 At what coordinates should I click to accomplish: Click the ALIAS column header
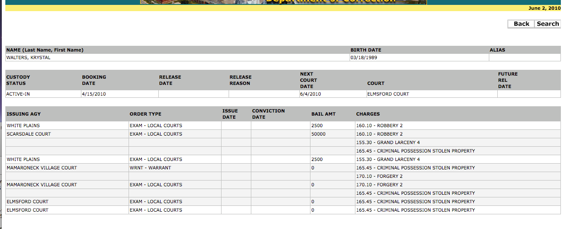[x=497, y=50]
